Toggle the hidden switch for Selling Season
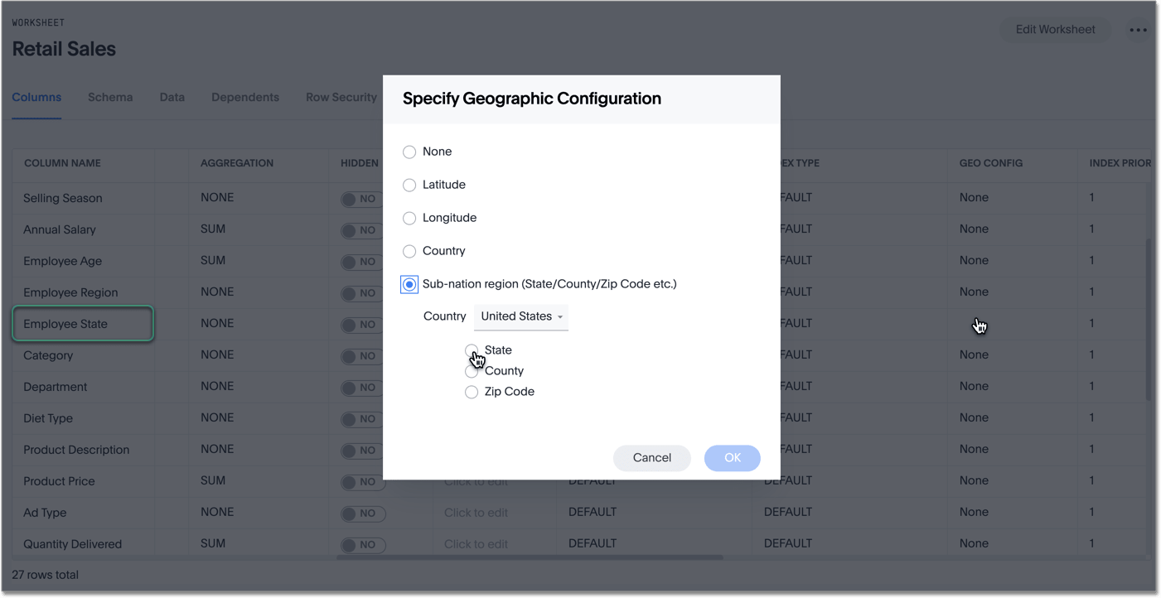Screen dimensions: 1161x598 tap(363, 199)
